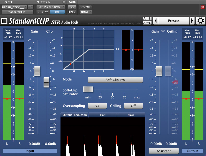This screenshot has width=206, height=156.
Task: Click the -8.6 threshold label on graph
Action: (117, 49)
